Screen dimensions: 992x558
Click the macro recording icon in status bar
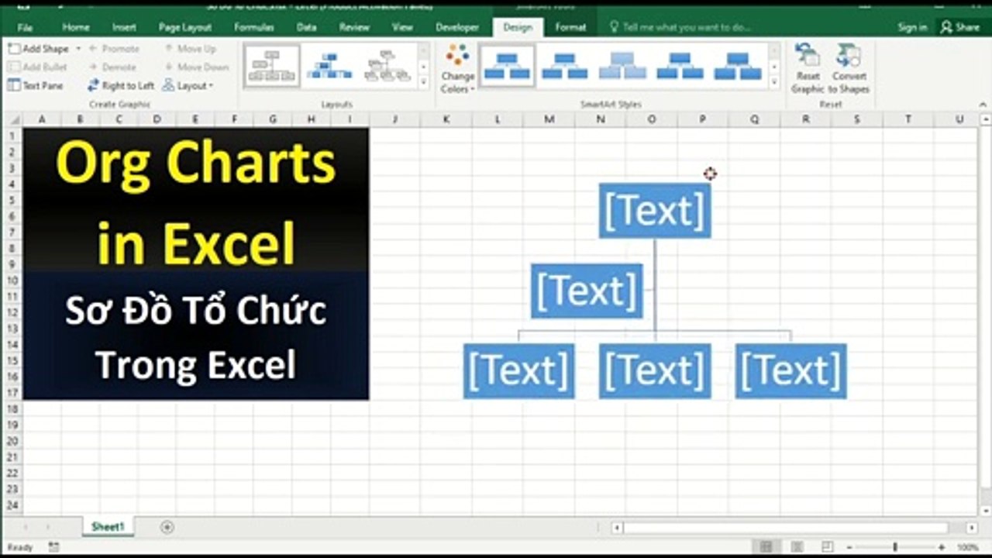click(53, 547)
